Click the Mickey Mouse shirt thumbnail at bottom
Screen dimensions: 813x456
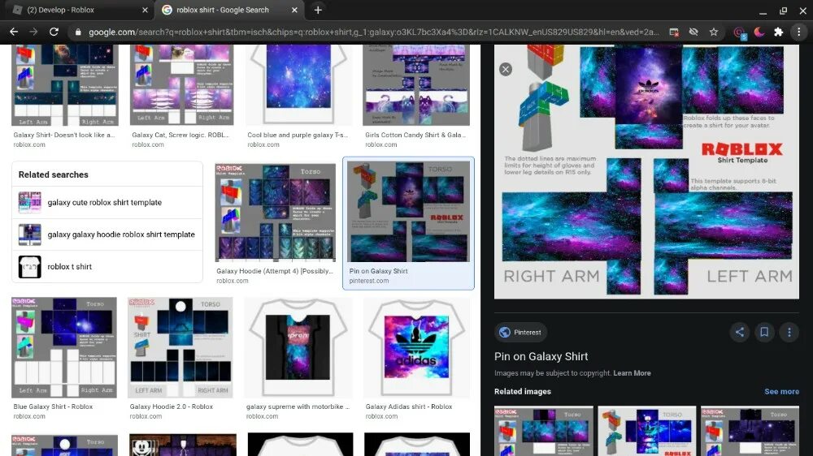[x=182, y=445]
